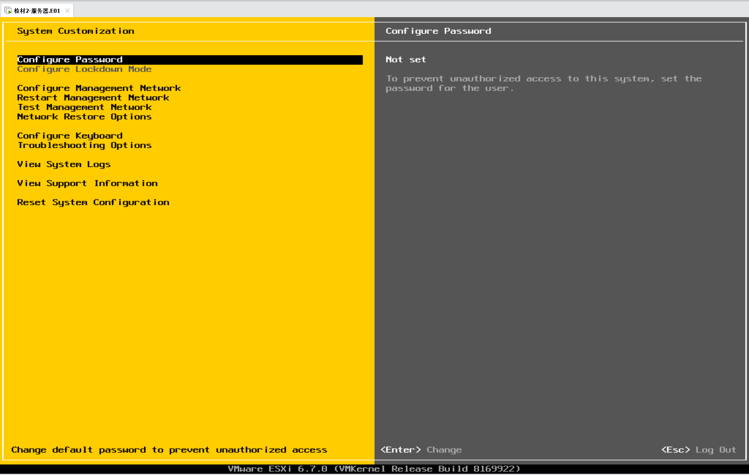Click the Enter Change hint
Screen dimensions: 749x475
[421, 450]
